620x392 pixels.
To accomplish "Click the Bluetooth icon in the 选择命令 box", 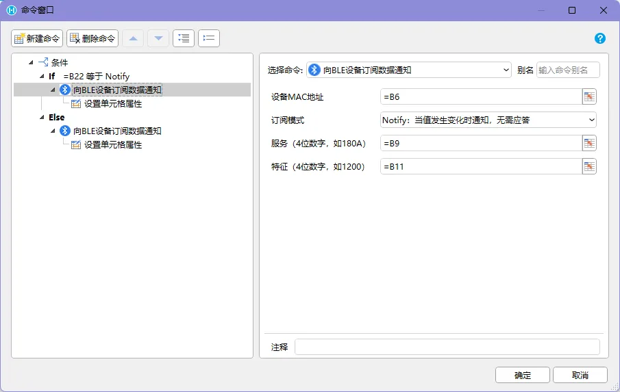I will tap(314, 70).
